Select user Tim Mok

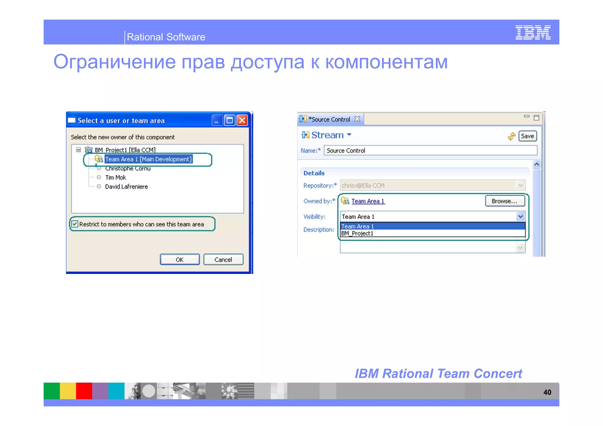tap(116, 177)
